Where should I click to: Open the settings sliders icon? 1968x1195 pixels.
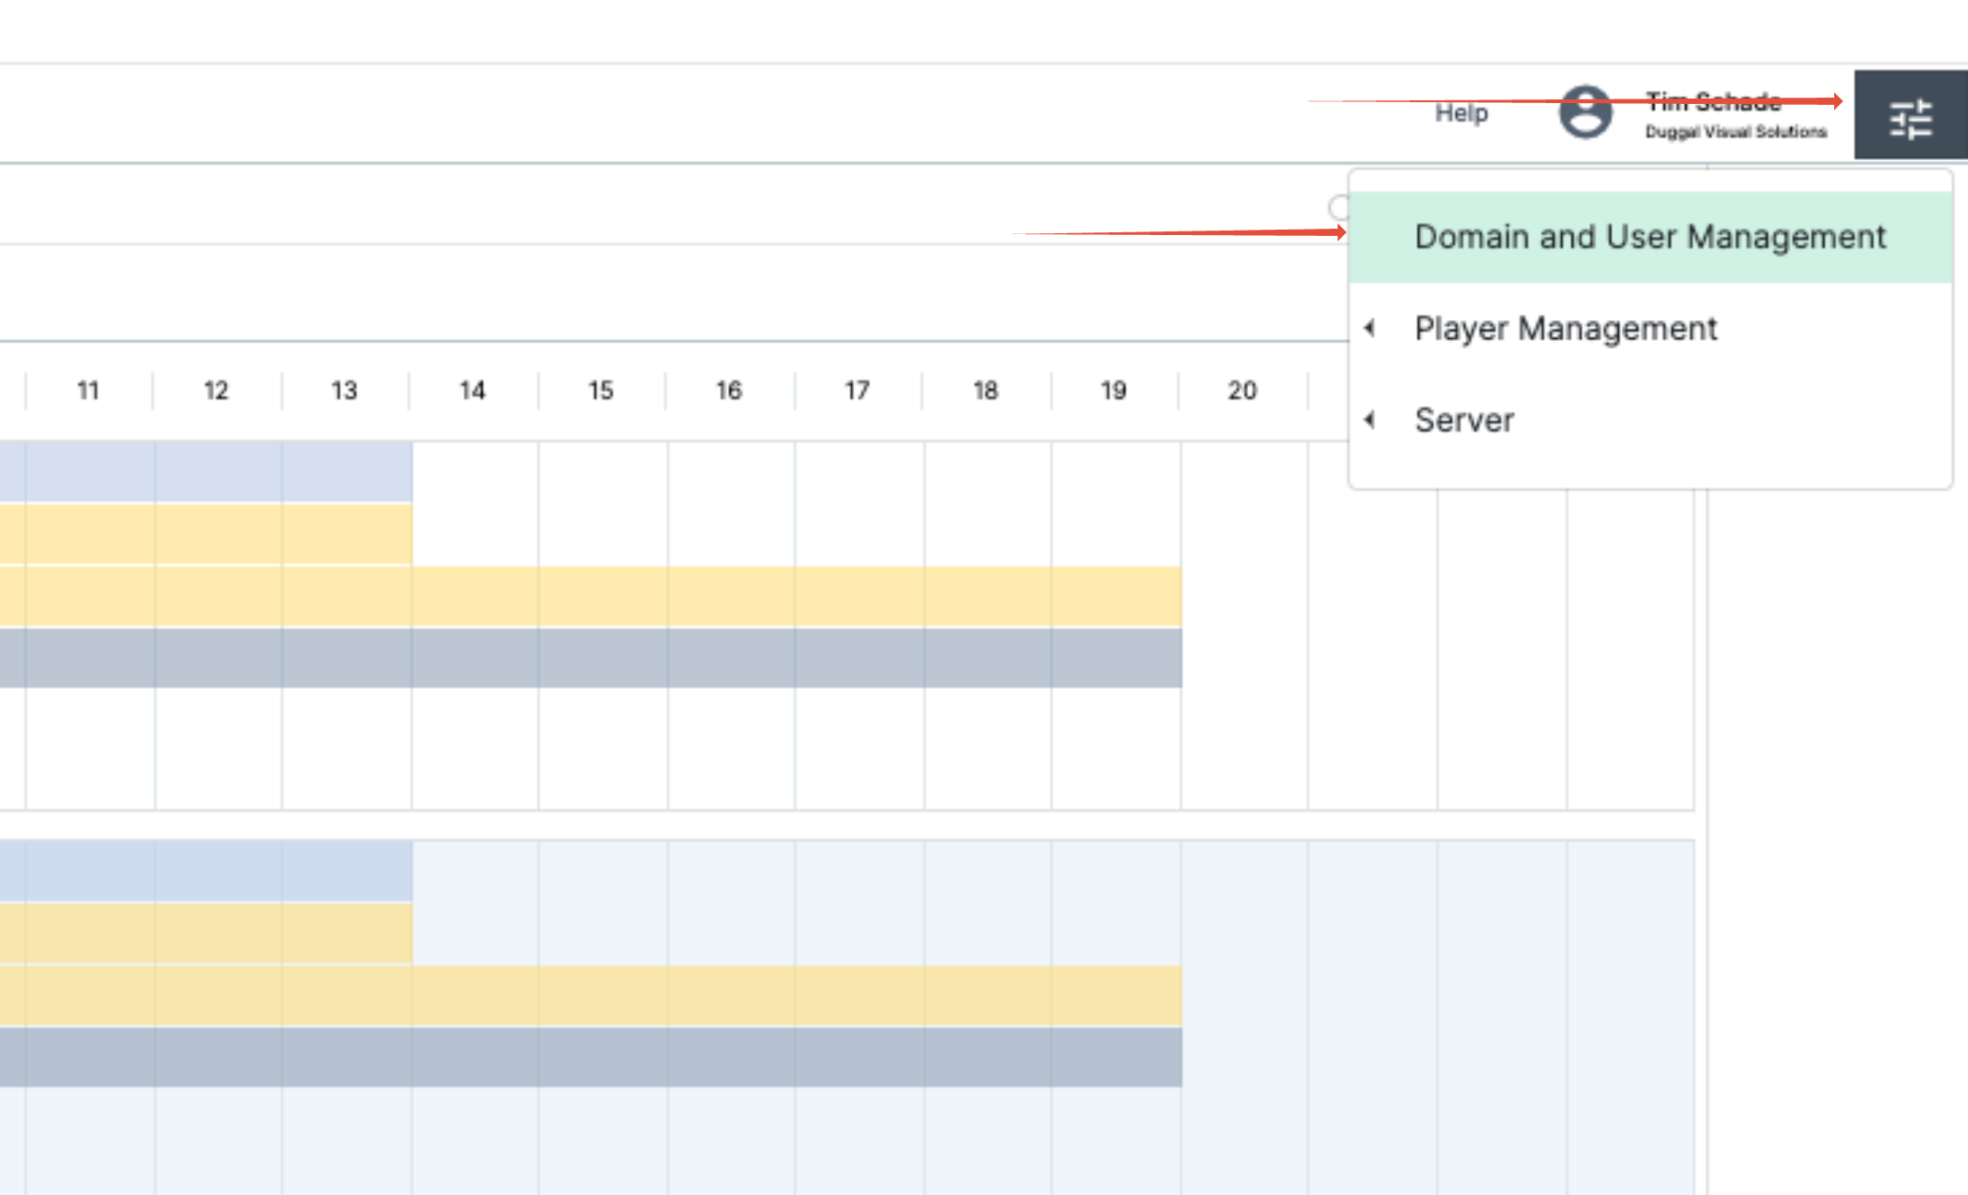tap(1910, 118)
